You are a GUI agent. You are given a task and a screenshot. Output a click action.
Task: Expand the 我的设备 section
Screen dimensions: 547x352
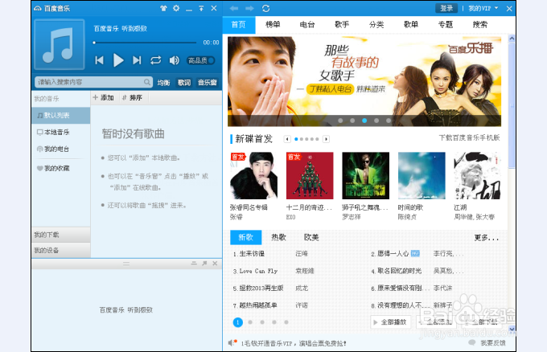pyautogui.click(x=60, y=251)
